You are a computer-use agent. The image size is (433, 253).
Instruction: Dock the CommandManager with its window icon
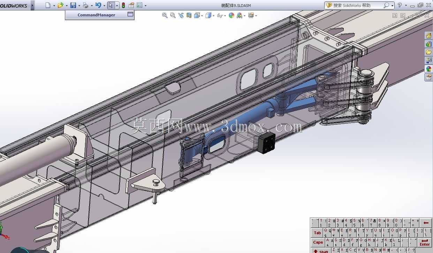click(x=130, y=14)
